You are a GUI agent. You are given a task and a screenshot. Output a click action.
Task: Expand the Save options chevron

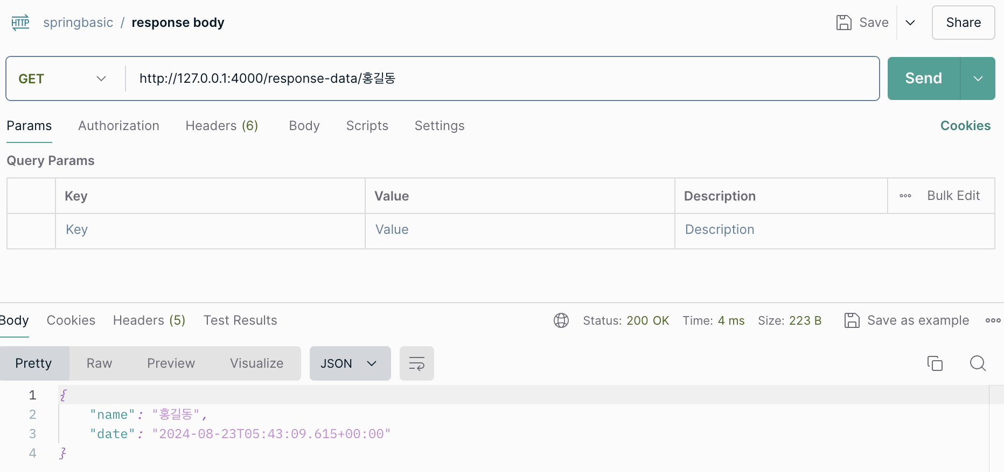pyautogui.click(x=910, y=23)
